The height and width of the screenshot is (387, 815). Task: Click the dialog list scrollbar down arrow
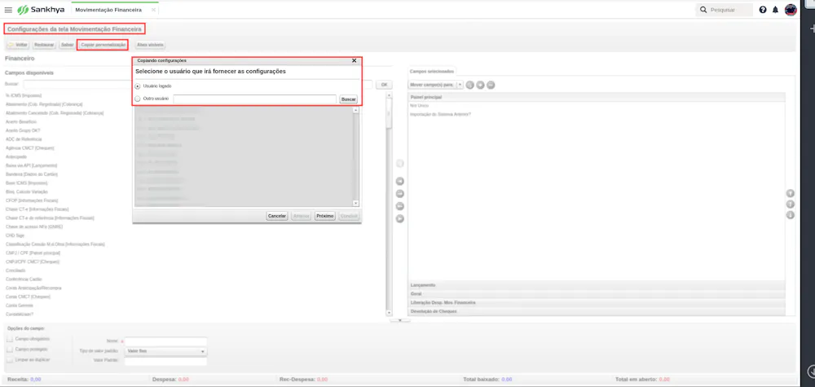(355, 203)
